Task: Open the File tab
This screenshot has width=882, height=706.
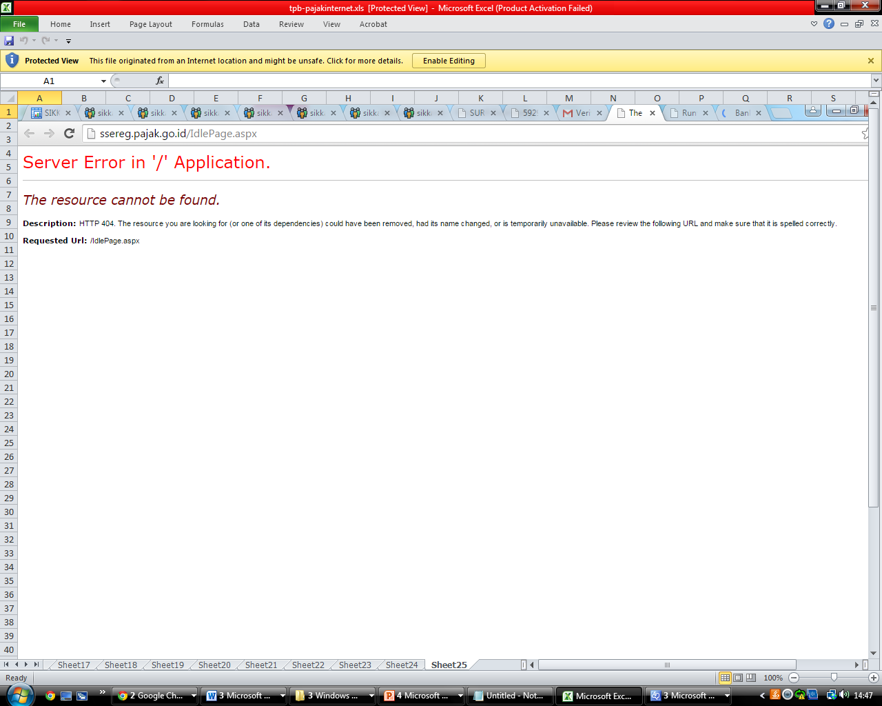Action: click(19, 24)
